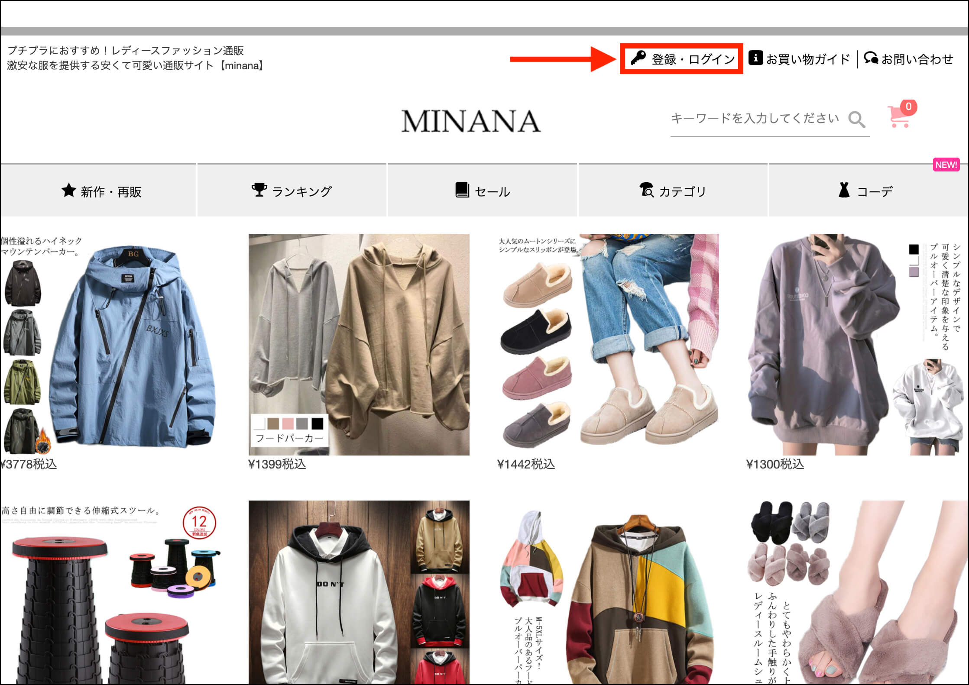Click the cart item count badge showing 0
969x685 pixels.
click(908, 107)
